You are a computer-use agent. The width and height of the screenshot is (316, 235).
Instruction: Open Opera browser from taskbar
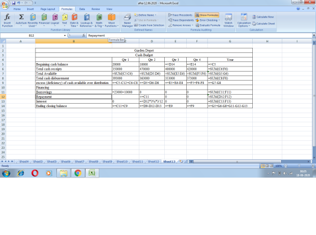click(35, 173)
